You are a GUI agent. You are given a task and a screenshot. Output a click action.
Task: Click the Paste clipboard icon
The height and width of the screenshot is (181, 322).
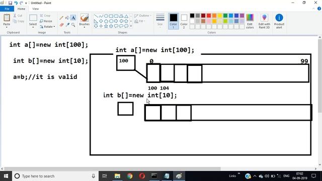(x=7, y=18)
